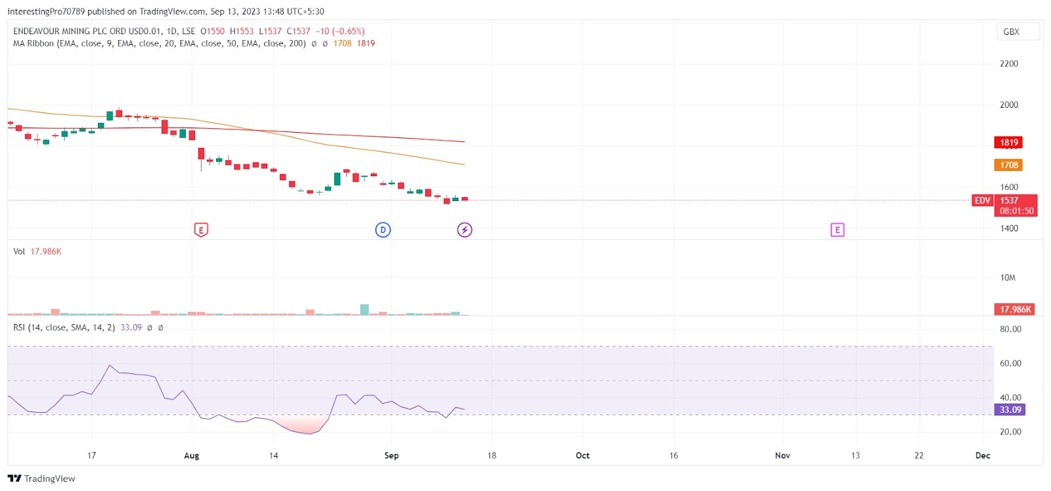Click the orange 1708 EMA label on the price axis

click(x=1009, y=165)
